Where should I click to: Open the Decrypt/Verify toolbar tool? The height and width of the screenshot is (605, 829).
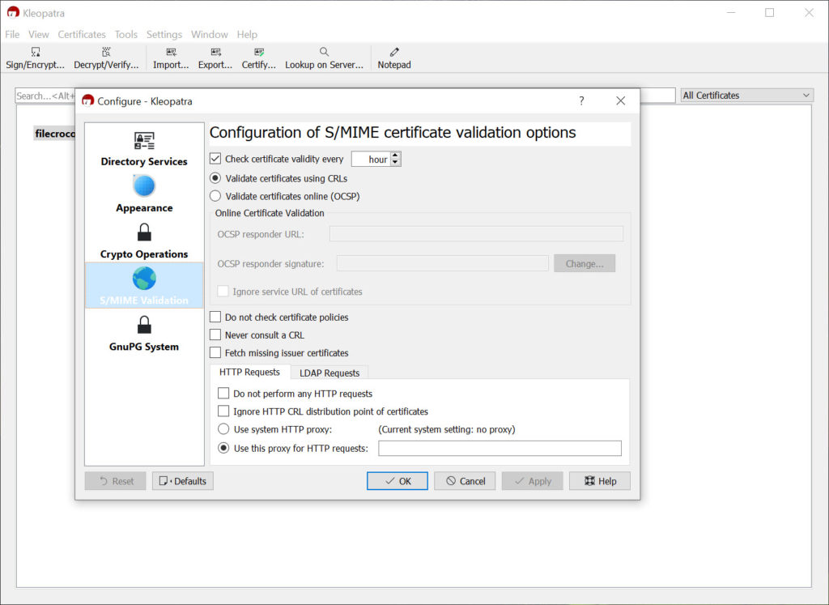(106, 58)
